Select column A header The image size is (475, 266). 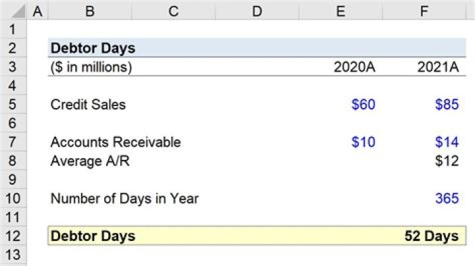click(37, 11)
